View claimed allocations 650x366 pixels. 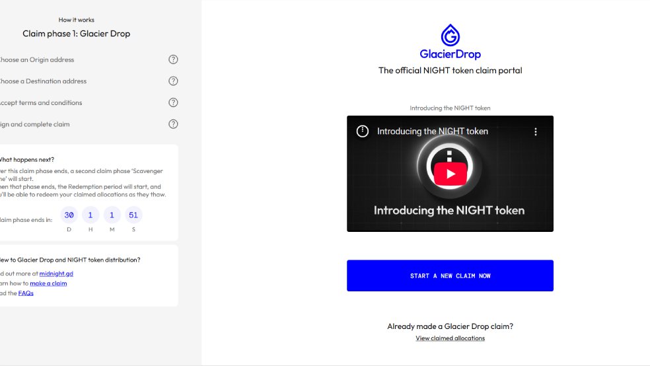point(451,338)
